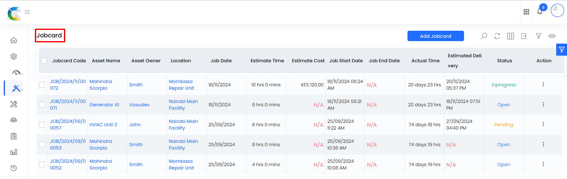Open the column chooser icon
The height and width of the screenshot is (179, 567).
click(x=511, y=36)
